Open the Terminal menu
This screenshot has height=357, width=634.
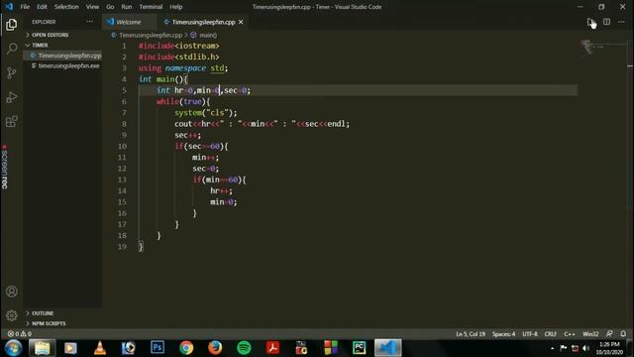(x=151, y=7)
